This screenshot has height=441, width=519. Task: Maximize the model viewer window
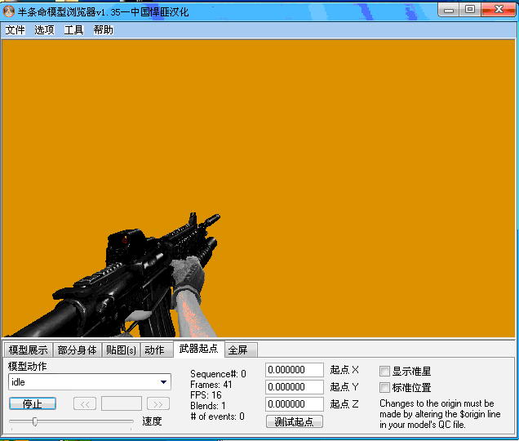pos(470,9)
